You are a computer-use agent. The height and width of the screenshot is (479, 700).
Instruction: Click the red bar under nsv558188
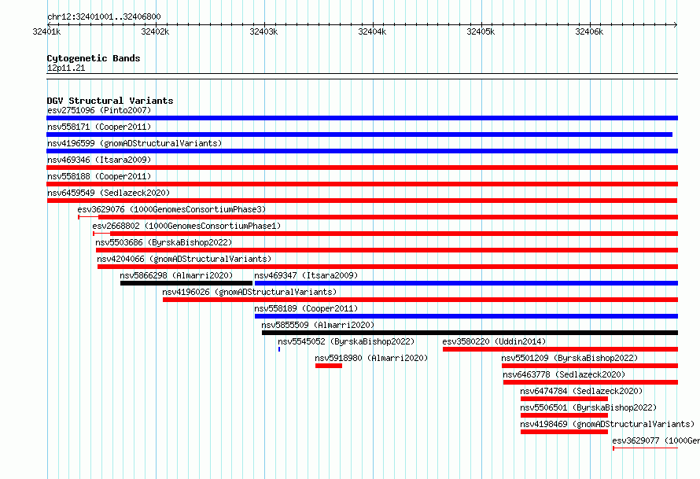pyautogui.click(x=362, y=184)
